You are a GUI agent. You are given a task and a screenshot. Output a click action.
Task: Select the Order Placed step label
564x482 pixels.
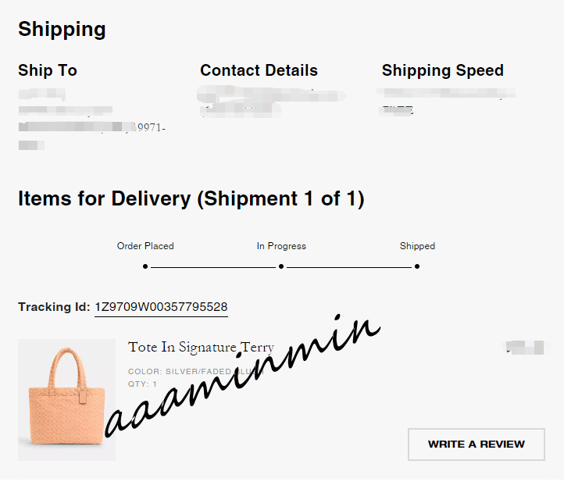(145, 246)
